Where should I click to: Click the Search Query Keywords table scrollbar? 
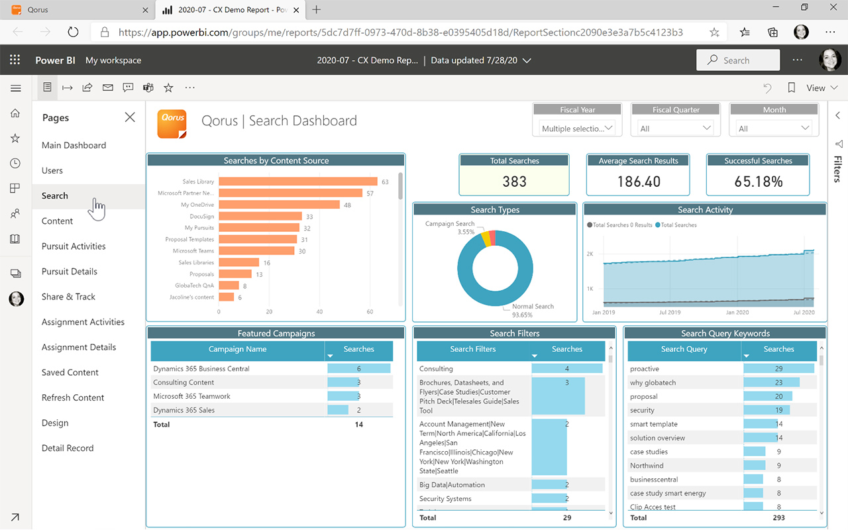(x=821, y=361)
